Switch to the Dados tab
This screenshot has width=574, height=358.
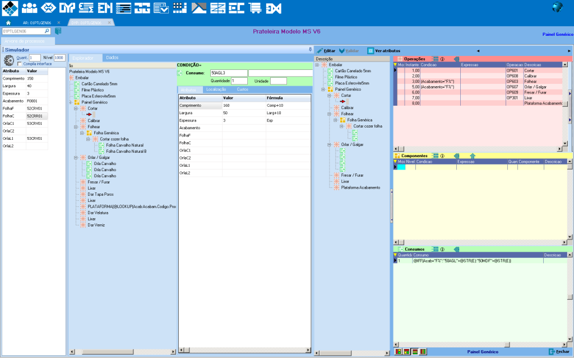[112, 58]
